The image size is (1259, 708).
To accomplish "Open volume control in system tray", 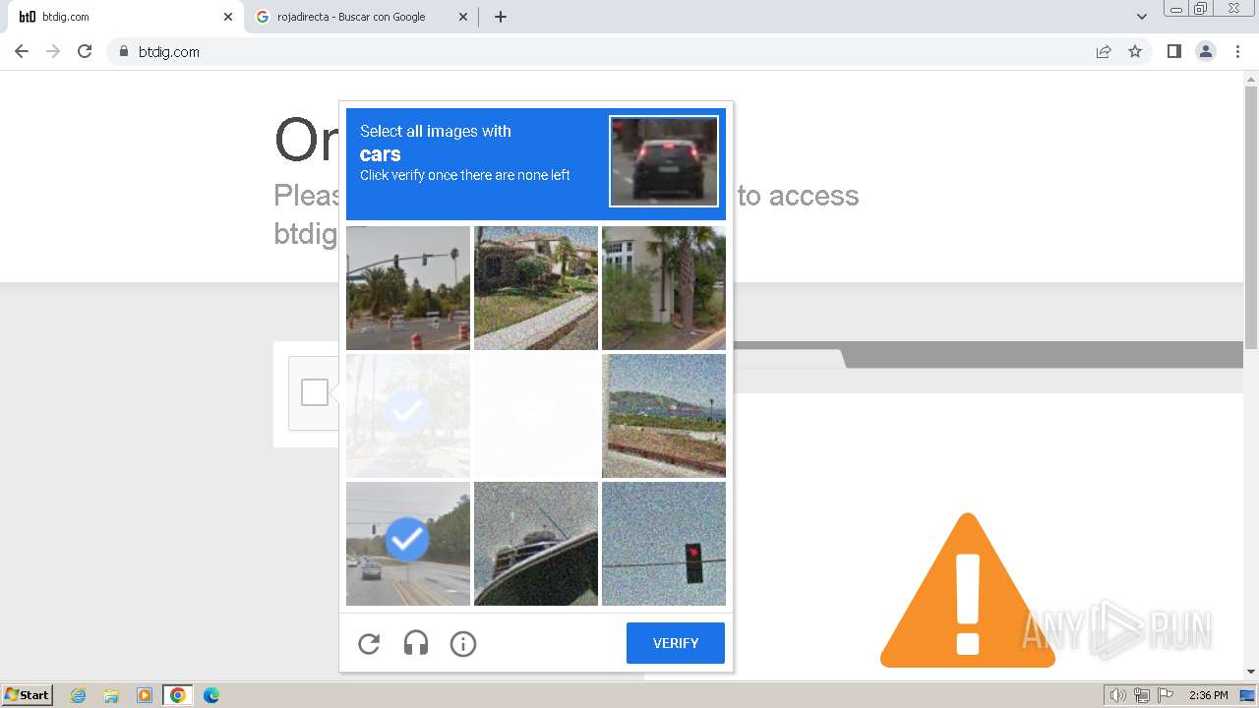I will 1117,695.
